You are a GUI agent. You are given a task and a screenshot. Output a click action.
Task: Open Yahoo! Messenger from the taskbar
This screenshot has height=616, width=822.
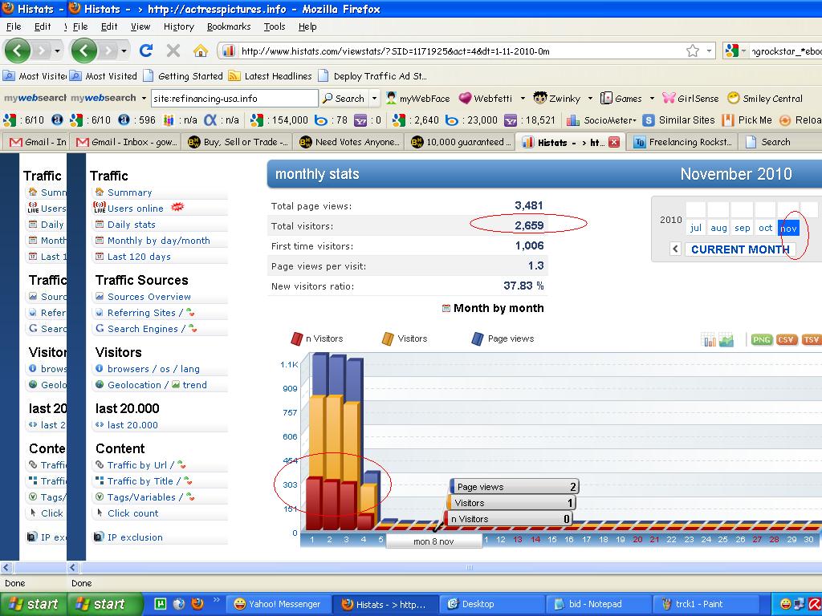[x=278, y=604]
